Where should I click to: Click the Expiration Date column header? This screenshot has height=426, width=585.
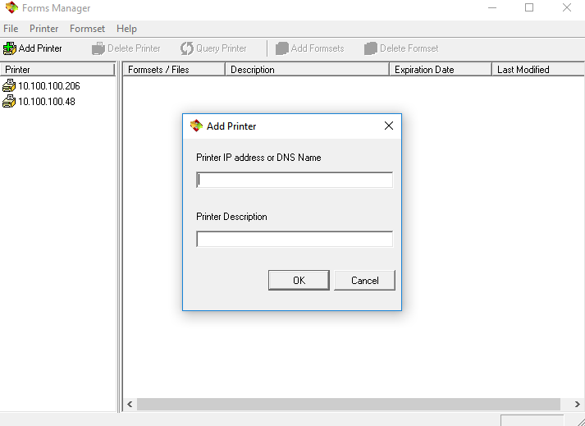440,70
